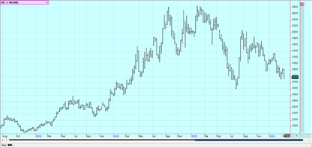
Task: Click the pink dropdown arrow in the title
Action: 47,2
